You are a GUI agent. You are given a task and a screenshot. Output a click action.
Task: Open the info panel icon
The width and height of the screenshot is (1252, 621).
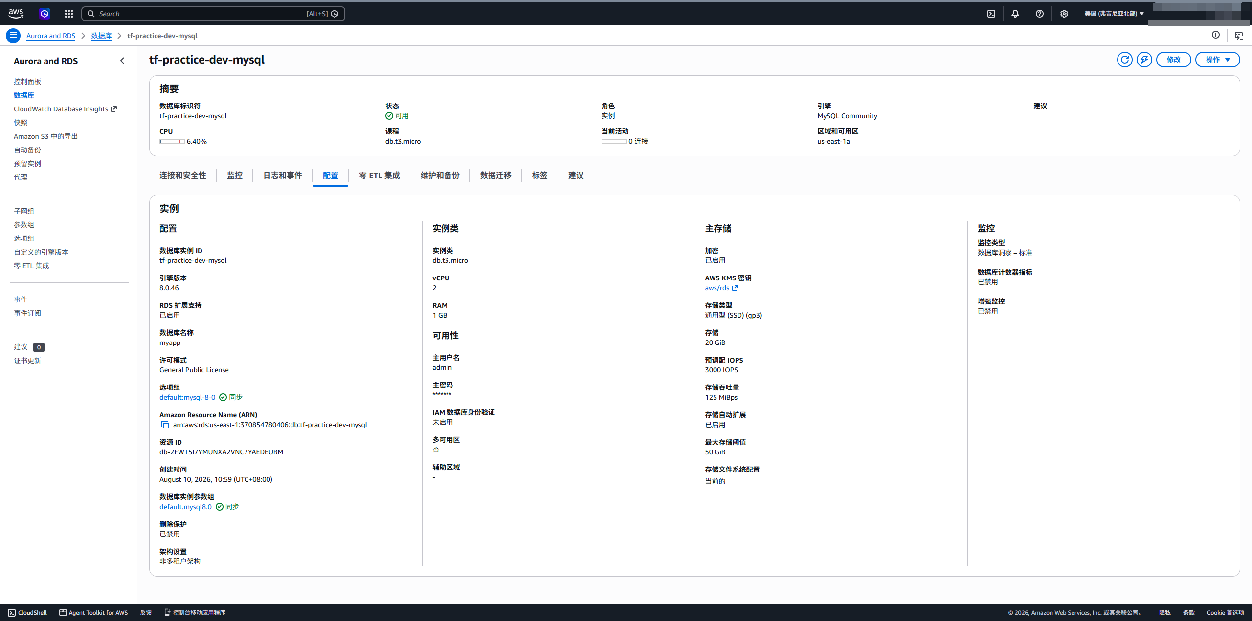(1216, 35)
